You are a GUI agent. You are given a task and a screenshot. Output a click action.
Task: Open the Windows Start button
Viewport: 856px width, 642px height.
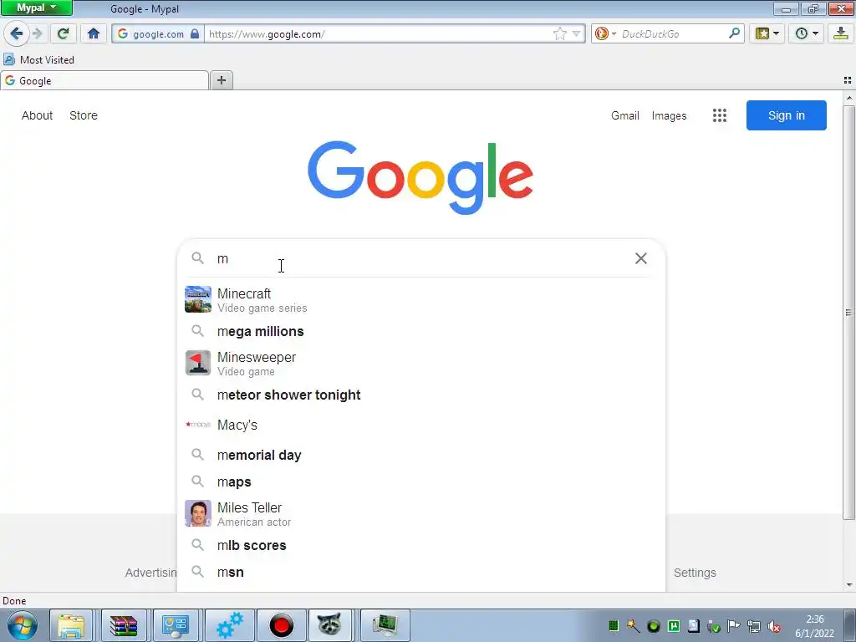click(x=21, y=625)
